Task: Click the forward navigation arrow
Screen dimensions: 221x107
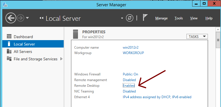Action: click(21, 18)
